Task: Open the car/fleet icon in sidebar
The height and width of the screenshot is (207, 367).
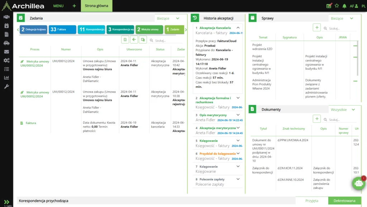Action: pos(6,43)
